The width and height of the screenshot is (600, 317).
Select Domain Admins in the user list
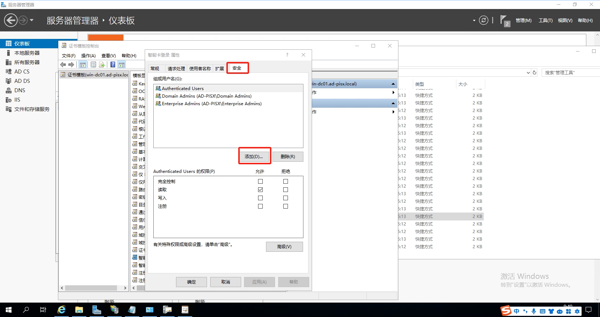pos(206,96)
